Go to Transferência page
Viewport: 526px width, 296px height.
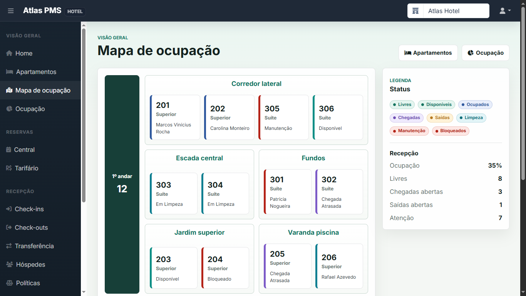click(40, 246)
